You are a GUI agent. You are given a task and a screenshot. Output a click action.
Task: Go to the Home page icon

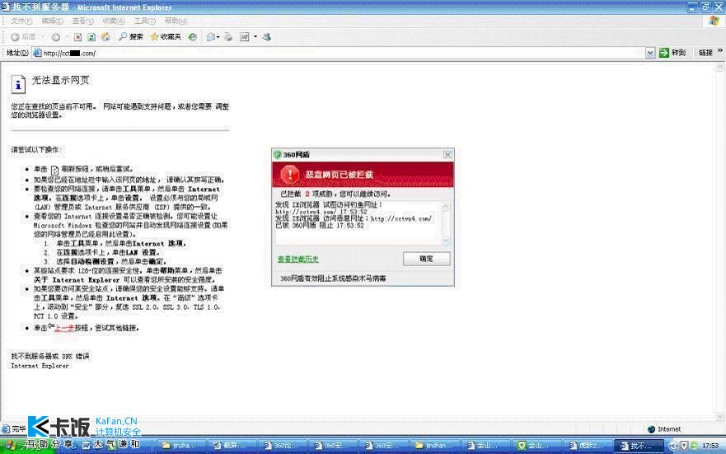(106, 37)
